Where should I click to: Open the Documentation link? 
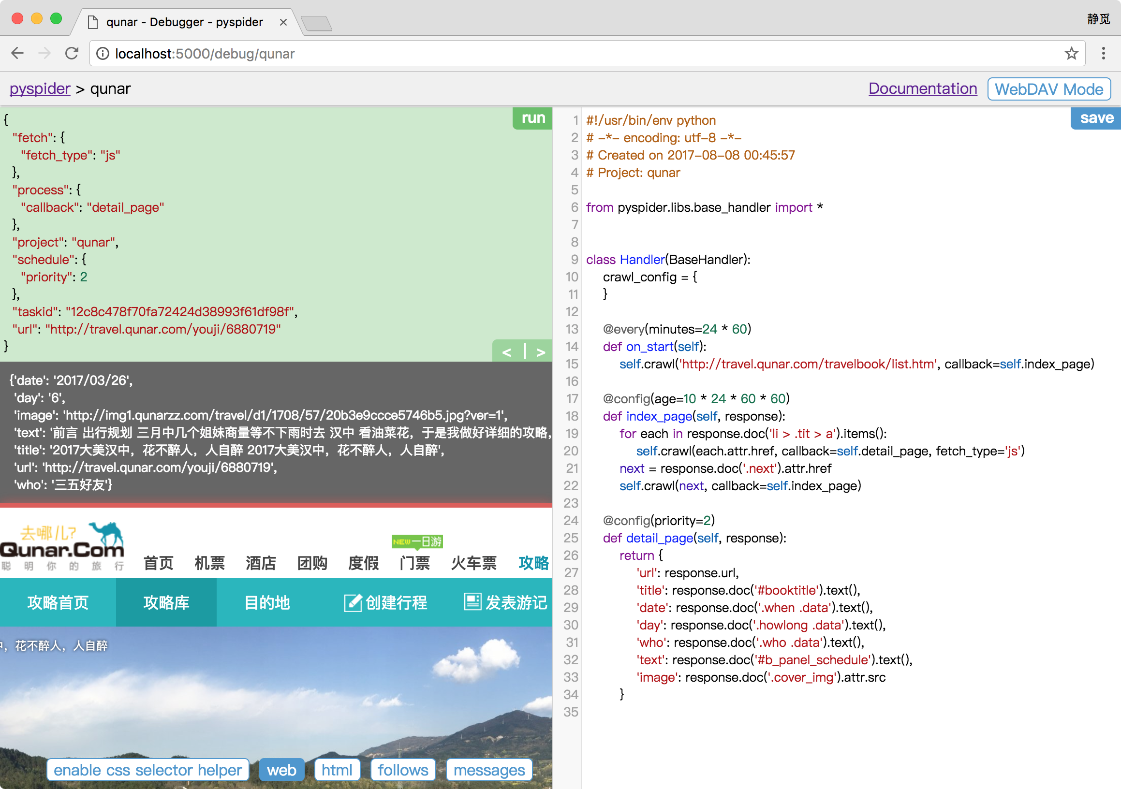click(922, 88)
